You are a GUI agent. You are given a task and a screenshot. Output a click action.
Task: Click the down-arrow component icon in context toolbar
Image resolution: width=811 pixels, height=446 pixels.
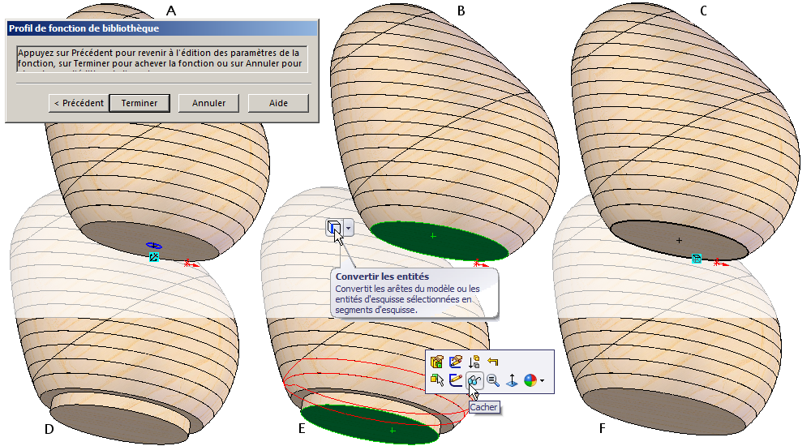474,362
